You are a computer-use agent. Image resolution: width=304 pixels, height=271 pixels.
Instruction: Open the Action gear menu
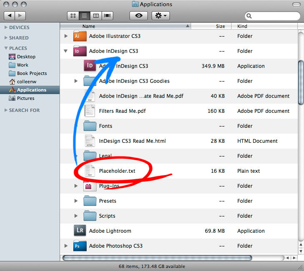point(161,16)
